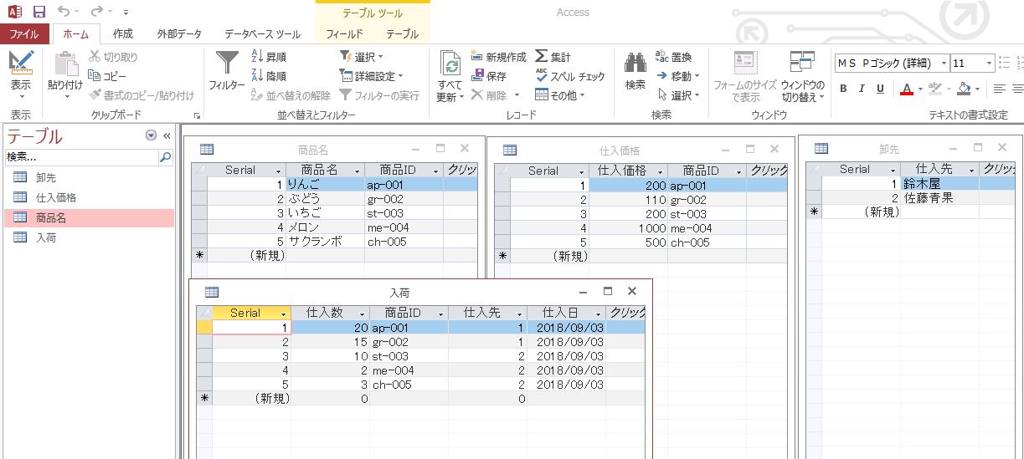This screenshot has width=1024, height=459.
Task: Click the navigation pane 検索 search field
Action: 80,156
